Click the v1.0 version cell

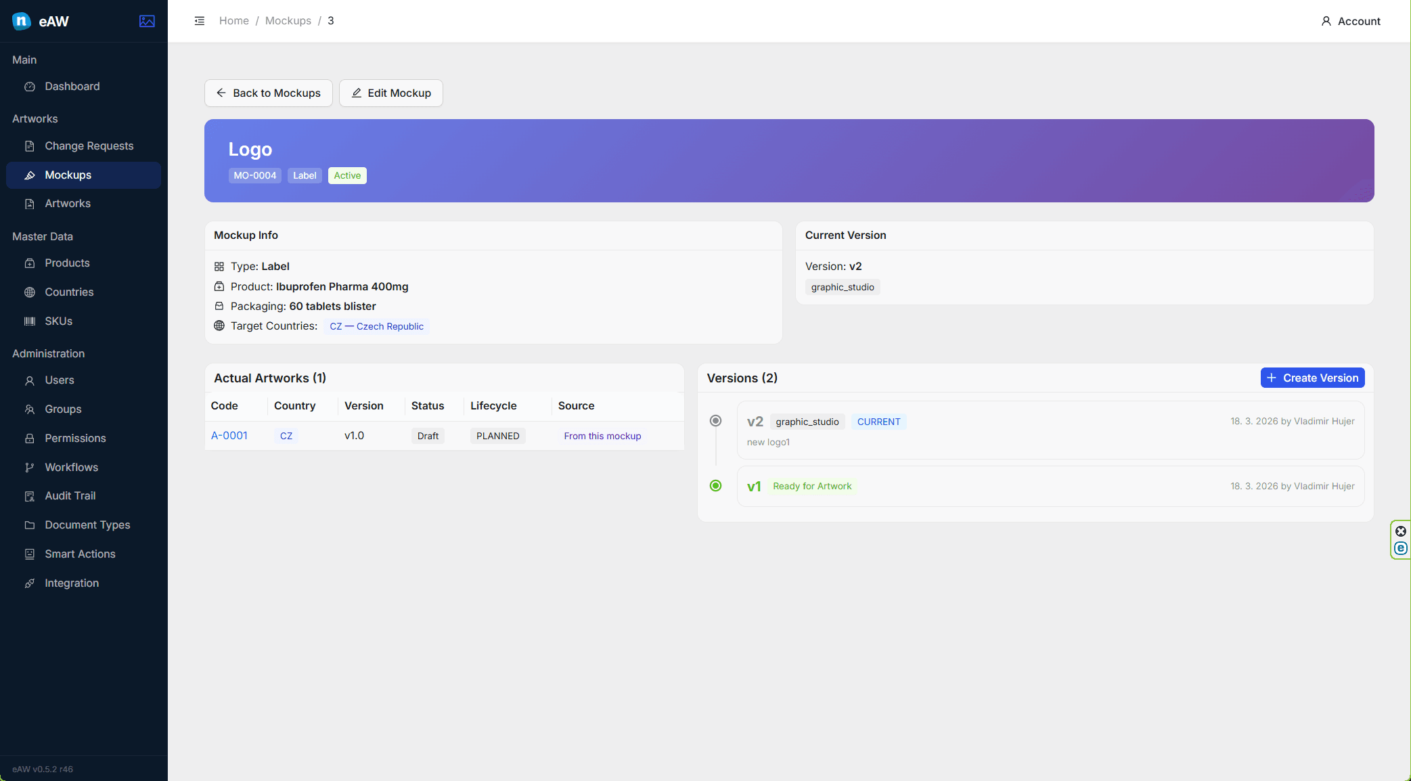pyautogui.click(x=354, y=436)
